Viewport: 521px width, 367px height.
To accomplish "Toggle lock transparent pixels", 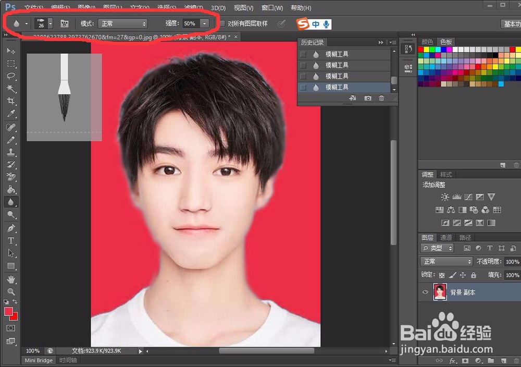I will tap(442, 275).
